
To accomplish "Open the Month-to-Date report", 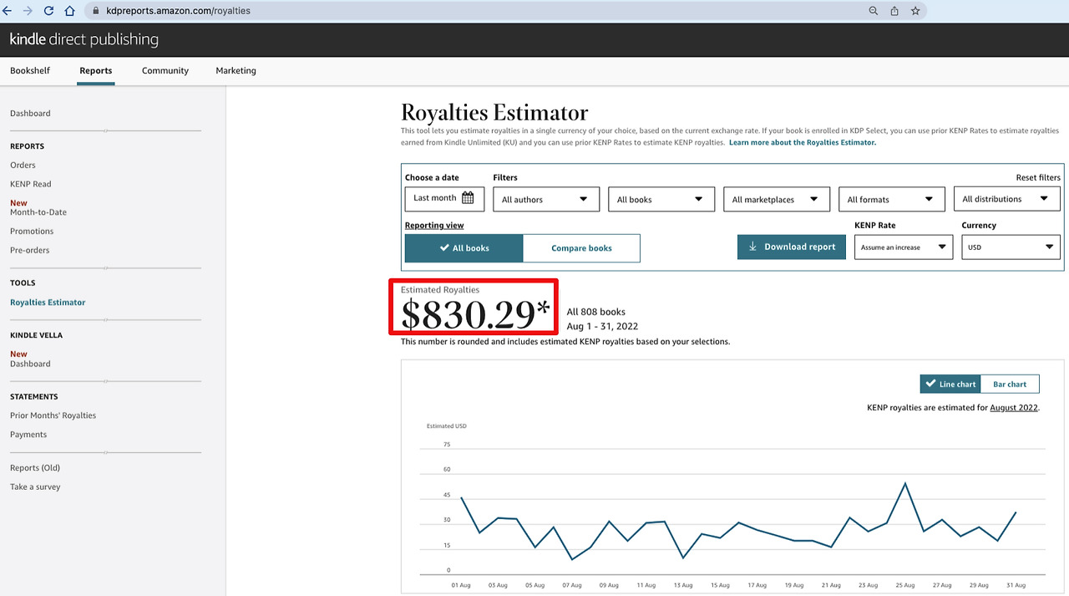I will (38, 212).
